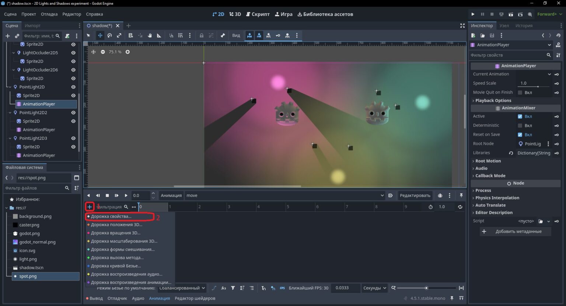Click the instance child scene link icon
The height and width of the screenshot is (306, 566).
(17, 36)
